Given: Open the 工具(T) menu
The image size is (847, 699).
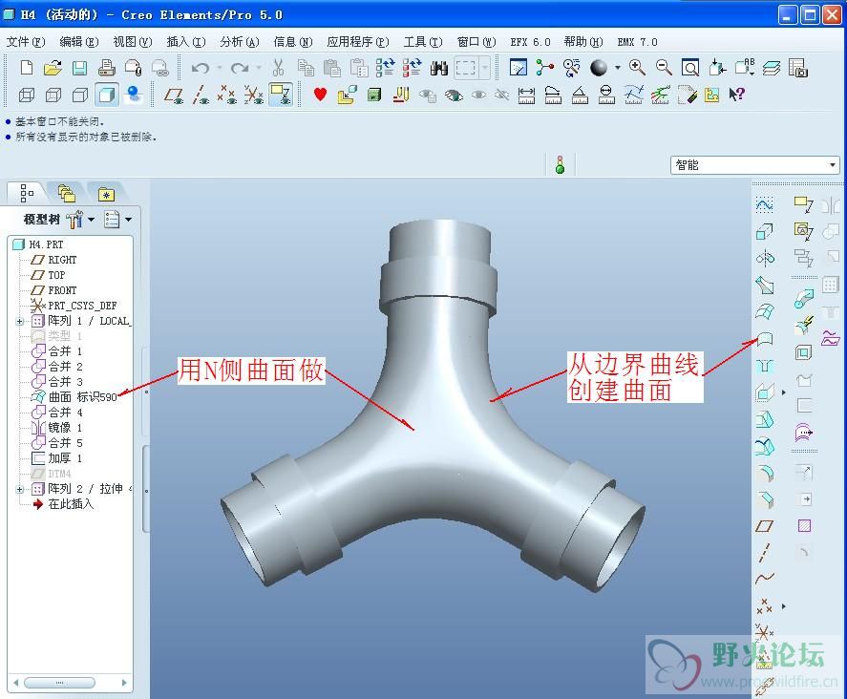Looking at the screenshot, I should click(423, 42).
